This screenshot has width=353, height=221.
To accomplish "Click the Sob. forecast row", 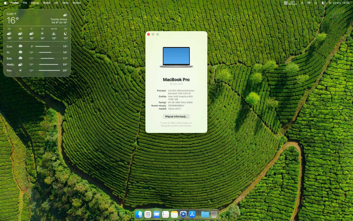I will [x=37, y=58].
